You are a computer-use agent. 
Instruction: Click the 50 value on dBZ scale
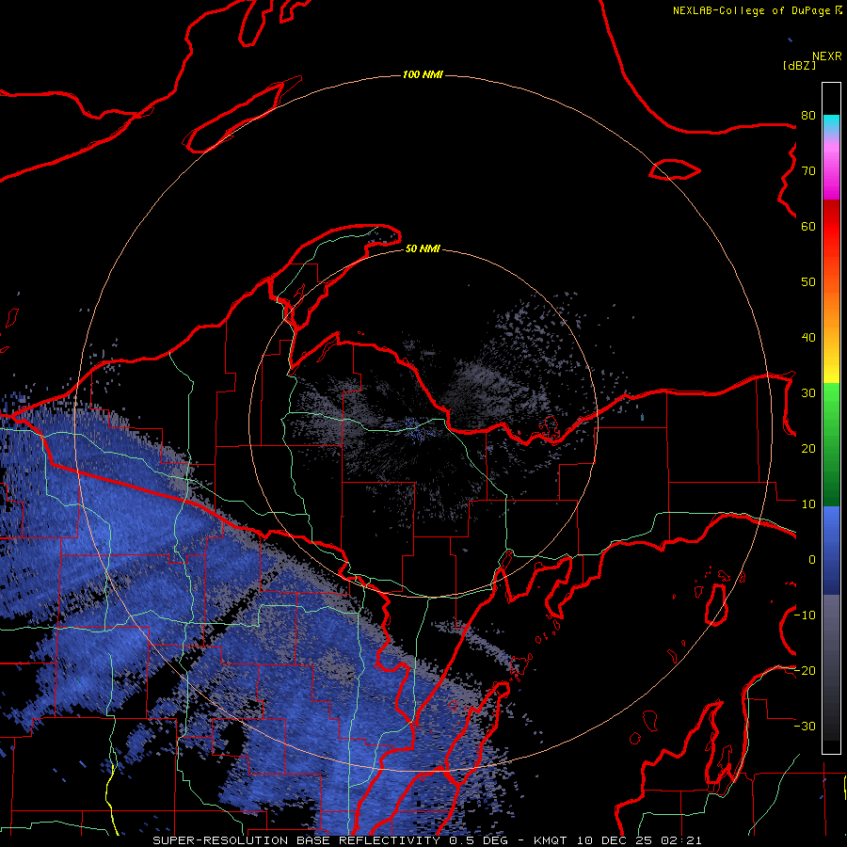[x=808, y=282]
